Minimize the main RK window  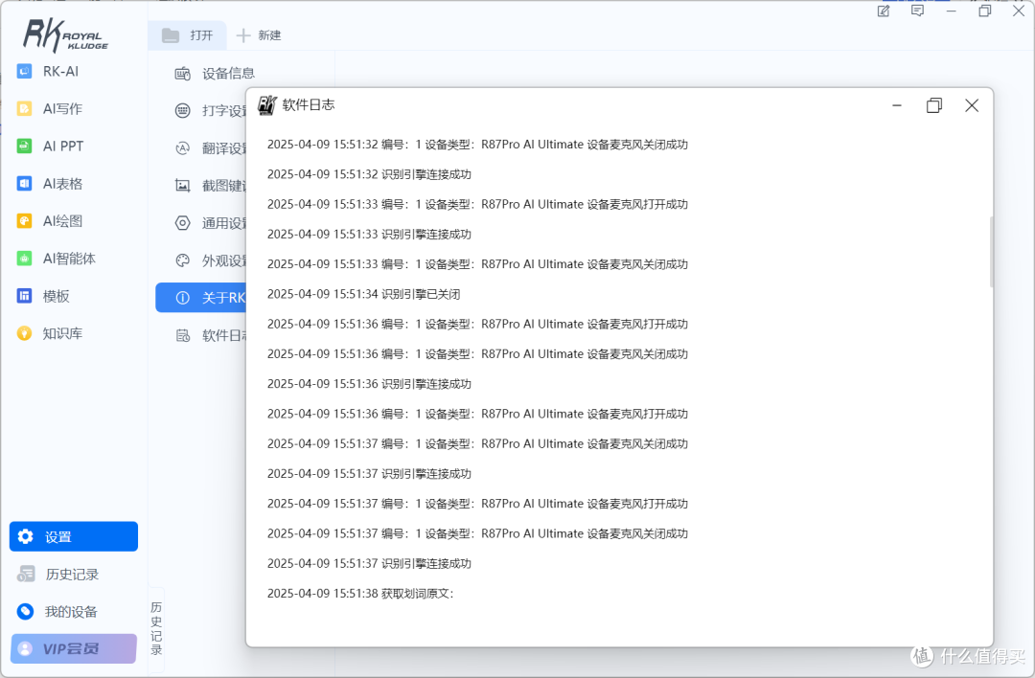click(952, 11)
